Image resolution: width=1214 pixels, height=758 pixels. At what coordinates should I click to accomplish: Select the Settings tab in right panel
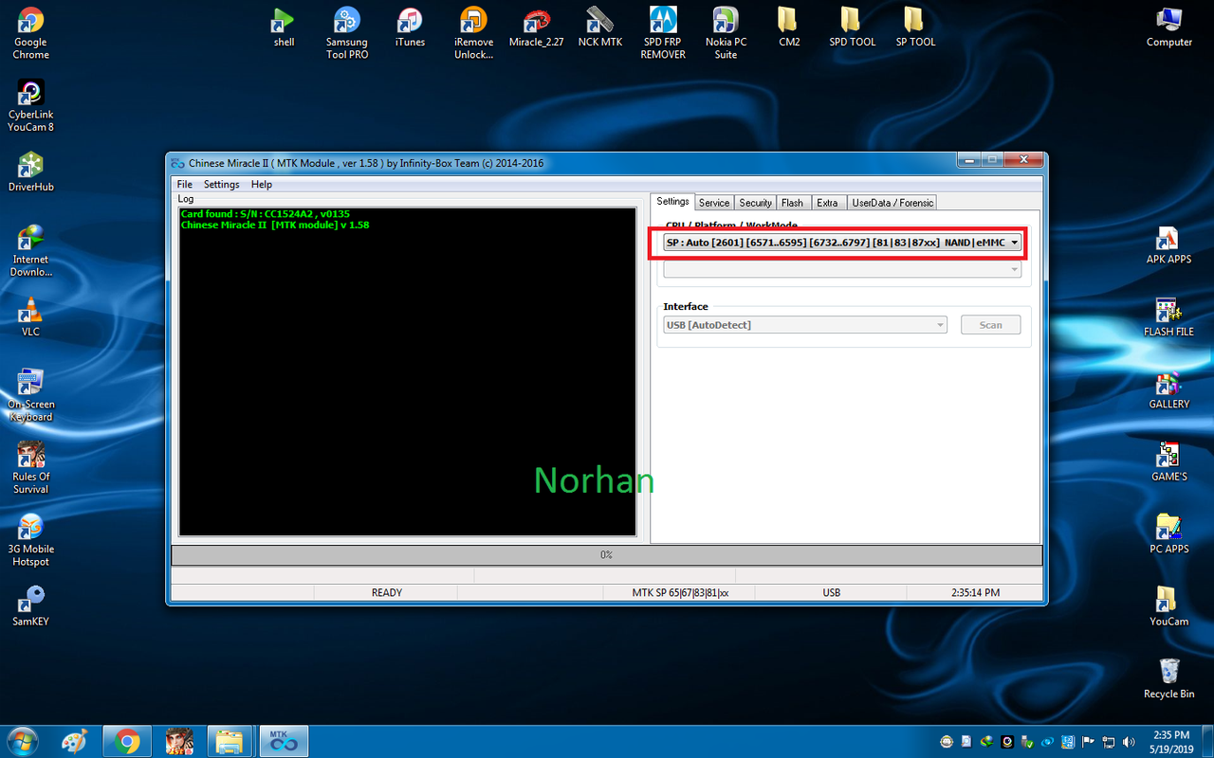coord(672,201)
